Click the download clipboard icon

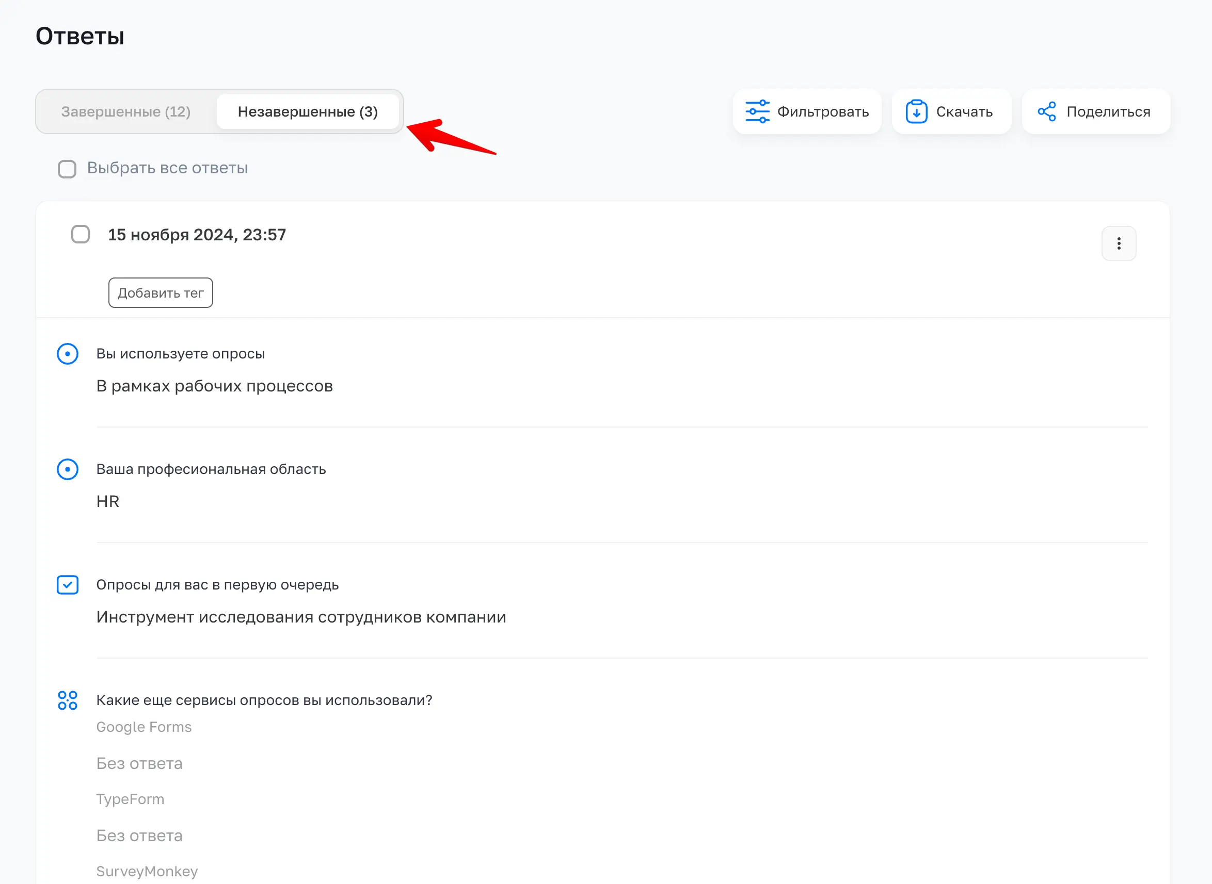click(x=916, y=111)
